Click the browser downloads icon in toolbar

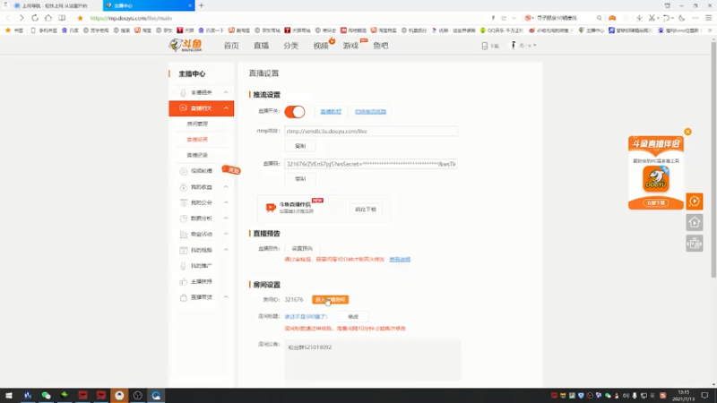click(x=639, y=18)
